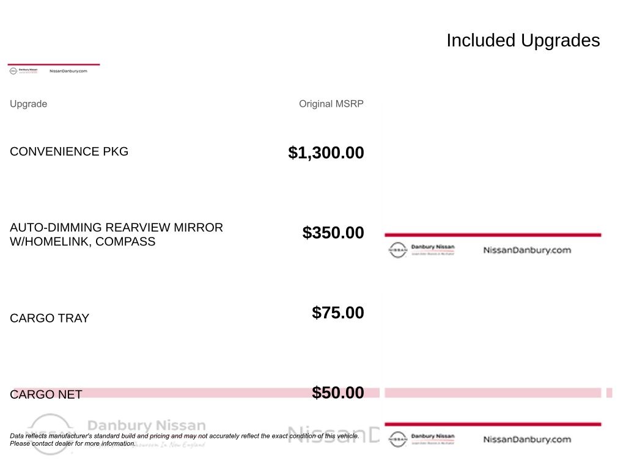Viewport: 626px width, 469px height.
Task: Select the CARGO NET upgrade
Action: (x=46, y=394)
